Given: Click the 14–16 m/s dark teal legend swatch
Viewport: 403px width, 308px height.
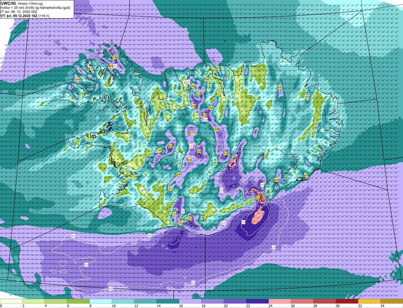Looking at the screenshot, I should click(168, 301).
